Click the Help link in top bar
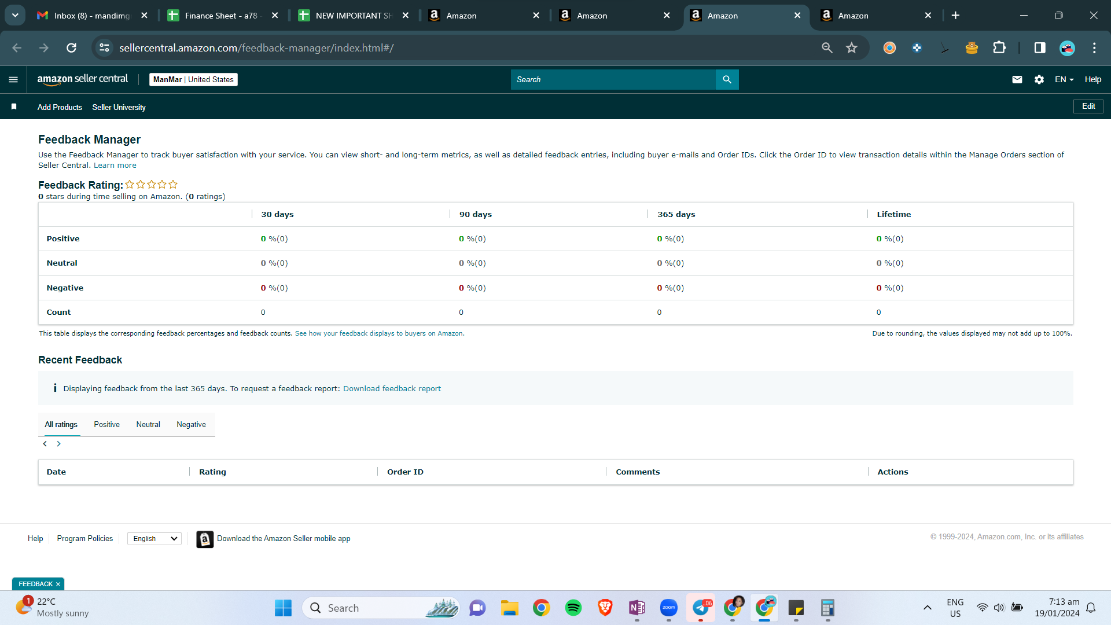 pos(1093,79)
